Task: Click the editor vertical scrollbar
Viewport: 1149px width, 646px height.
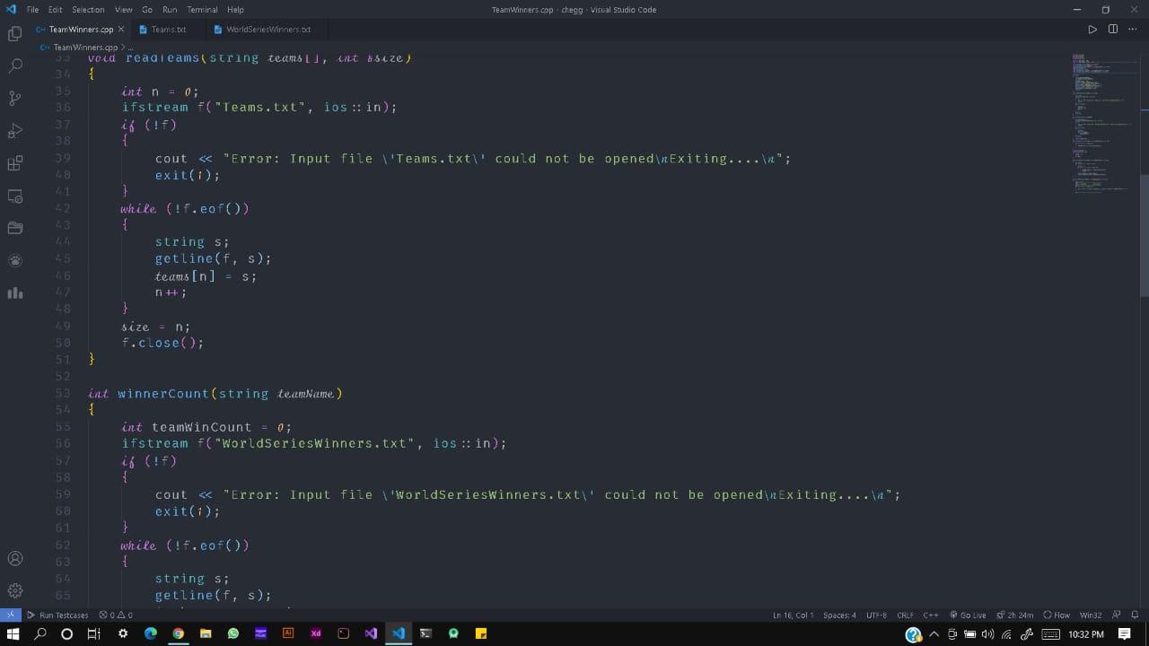Action: pyautogui.click(x=1144, y=235)
